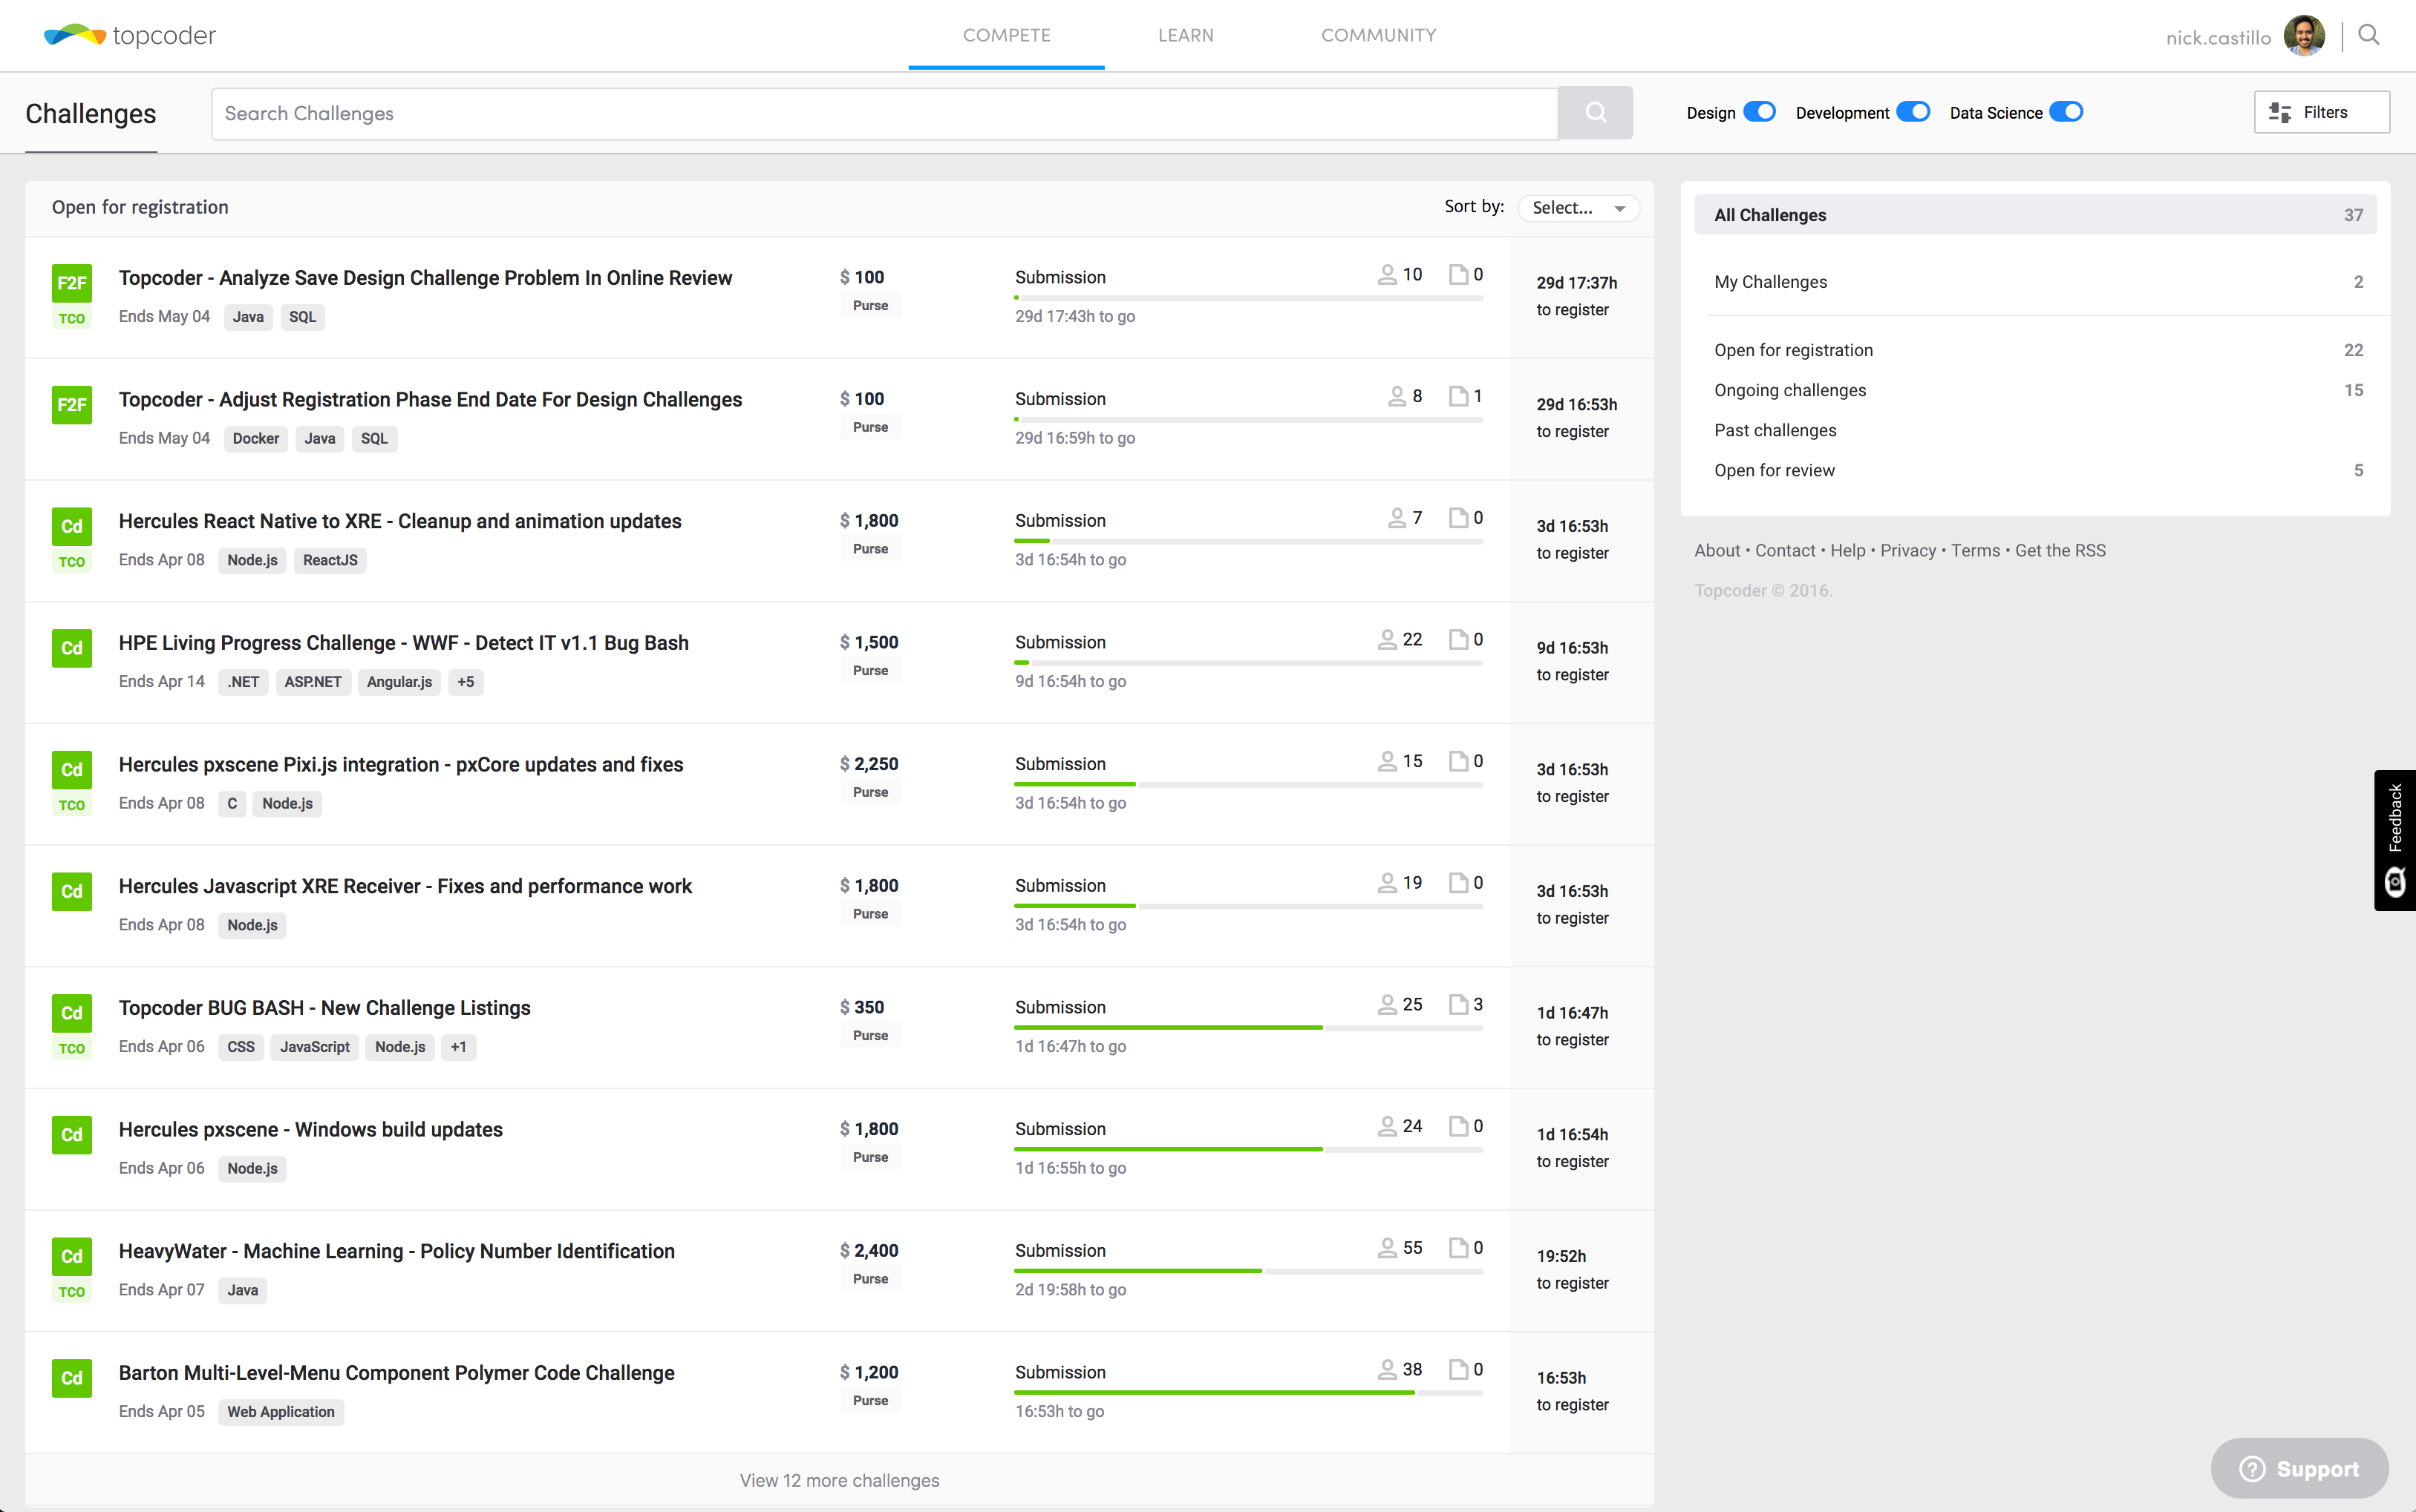Screen dimensions: 2416x1512
Task: Click the F2F badge of Adjust Registration Phase challenge
Action: [72, 405]
